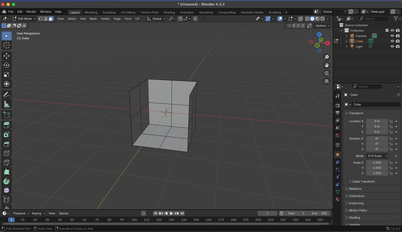Hide the Camera in viewport
Screen dimensions: 402x232
[392, 36]
